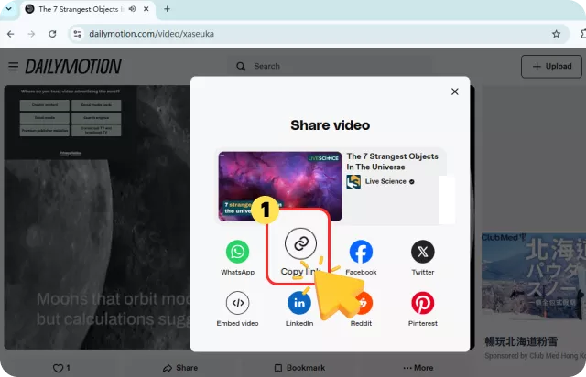Screen dimensions: 586x377
Task: Close the Share video dialog
Action: pos(454,92)
